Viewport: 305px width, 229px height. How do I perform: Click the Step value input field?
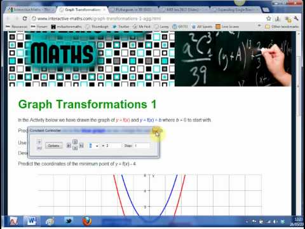tap(142, 146)
